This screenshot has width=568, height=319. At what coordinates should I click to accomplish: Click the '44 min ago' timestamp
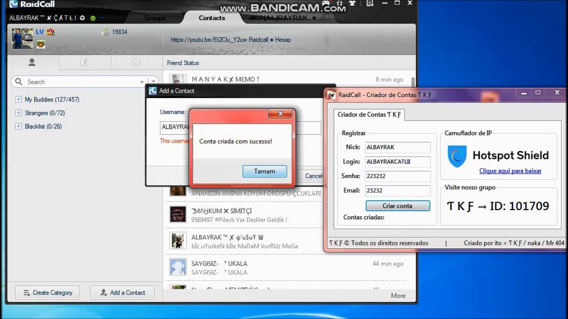388,264
